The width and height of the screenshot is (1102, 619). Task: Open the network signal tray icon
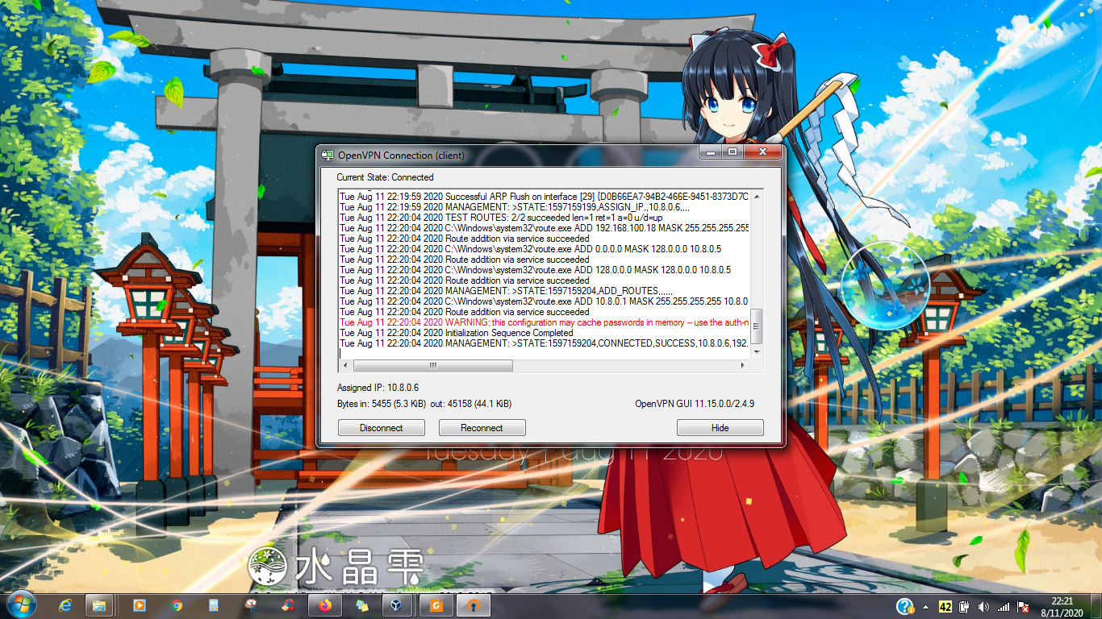point(1003,606)
